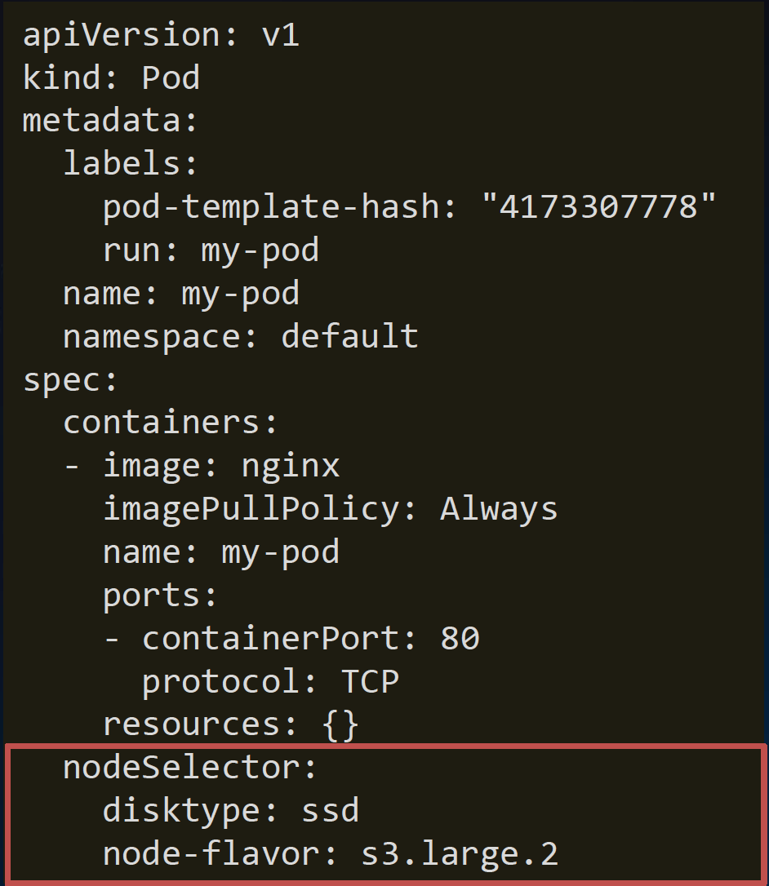Select the ssd disktype value
This screenshot has height=886, width=769.
click(330, 811)
